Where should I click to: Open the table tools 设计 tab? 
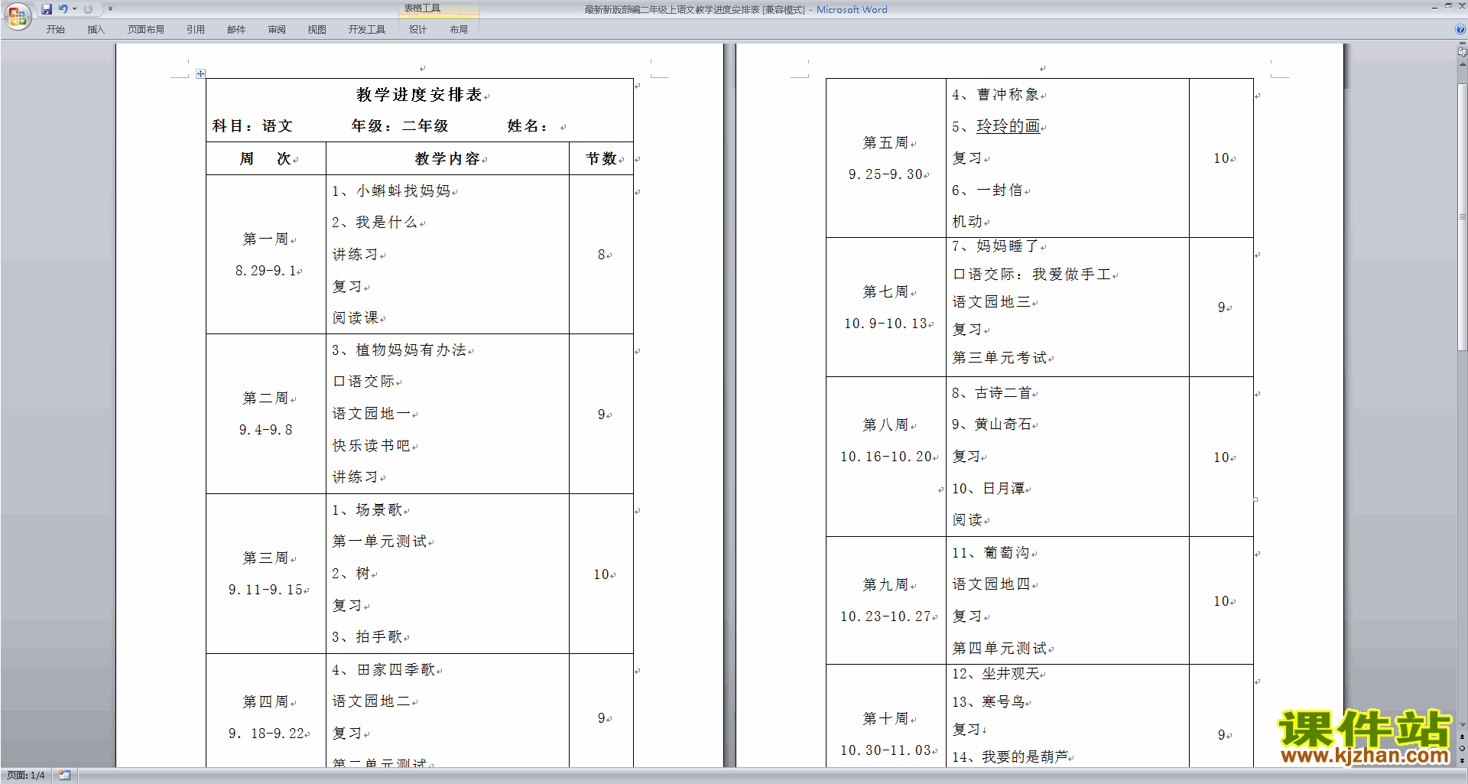point(417,30)
